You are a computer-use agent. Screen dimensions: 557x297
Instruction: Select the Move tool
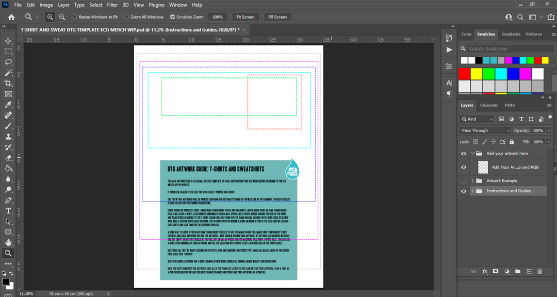click(8, 41)
